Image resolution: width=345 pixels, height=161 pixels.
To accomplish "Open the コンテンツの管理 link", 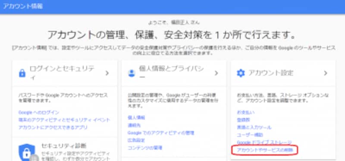I will click(145, 148).
